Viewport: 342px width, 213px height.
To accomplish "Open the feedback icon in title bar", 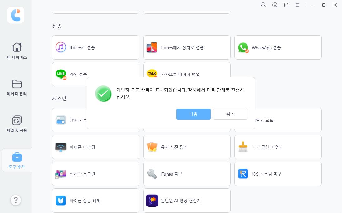I will point(286,5).
